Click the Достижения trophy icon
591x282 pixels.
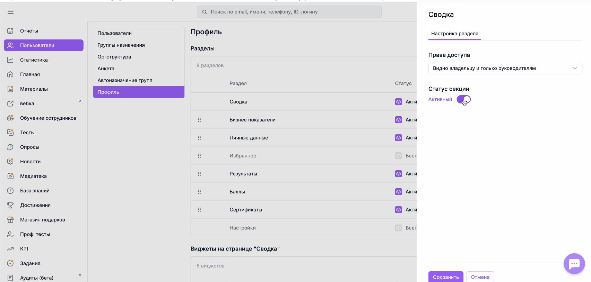pyautogui.click(x=10, y=205)
